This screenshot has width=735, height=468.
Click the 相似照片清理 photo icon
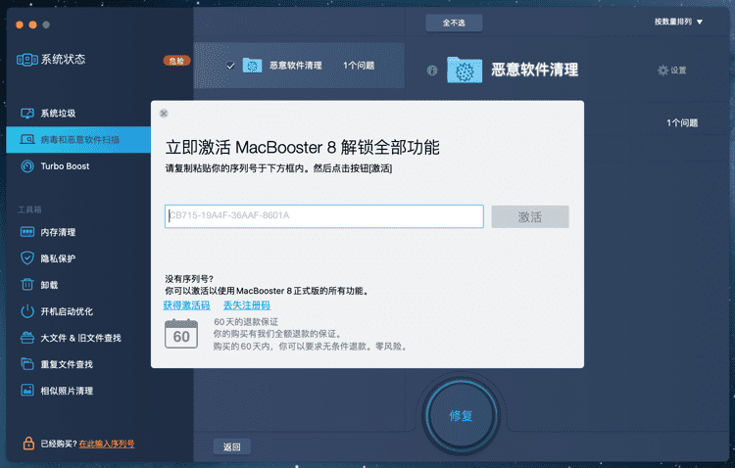(27, 391)
